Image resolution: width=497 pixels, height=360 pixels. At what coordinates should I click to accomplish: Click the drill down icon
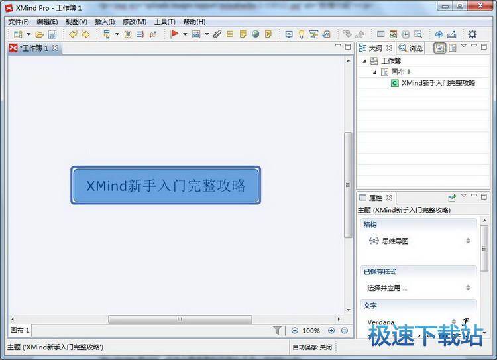click(347, 34)
